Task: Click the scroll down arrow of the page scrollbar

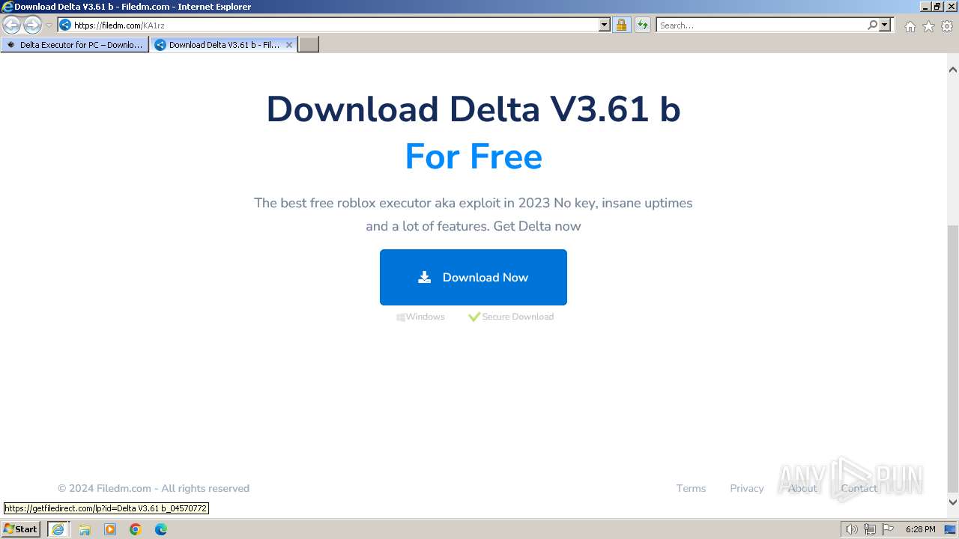Action: 953,502
